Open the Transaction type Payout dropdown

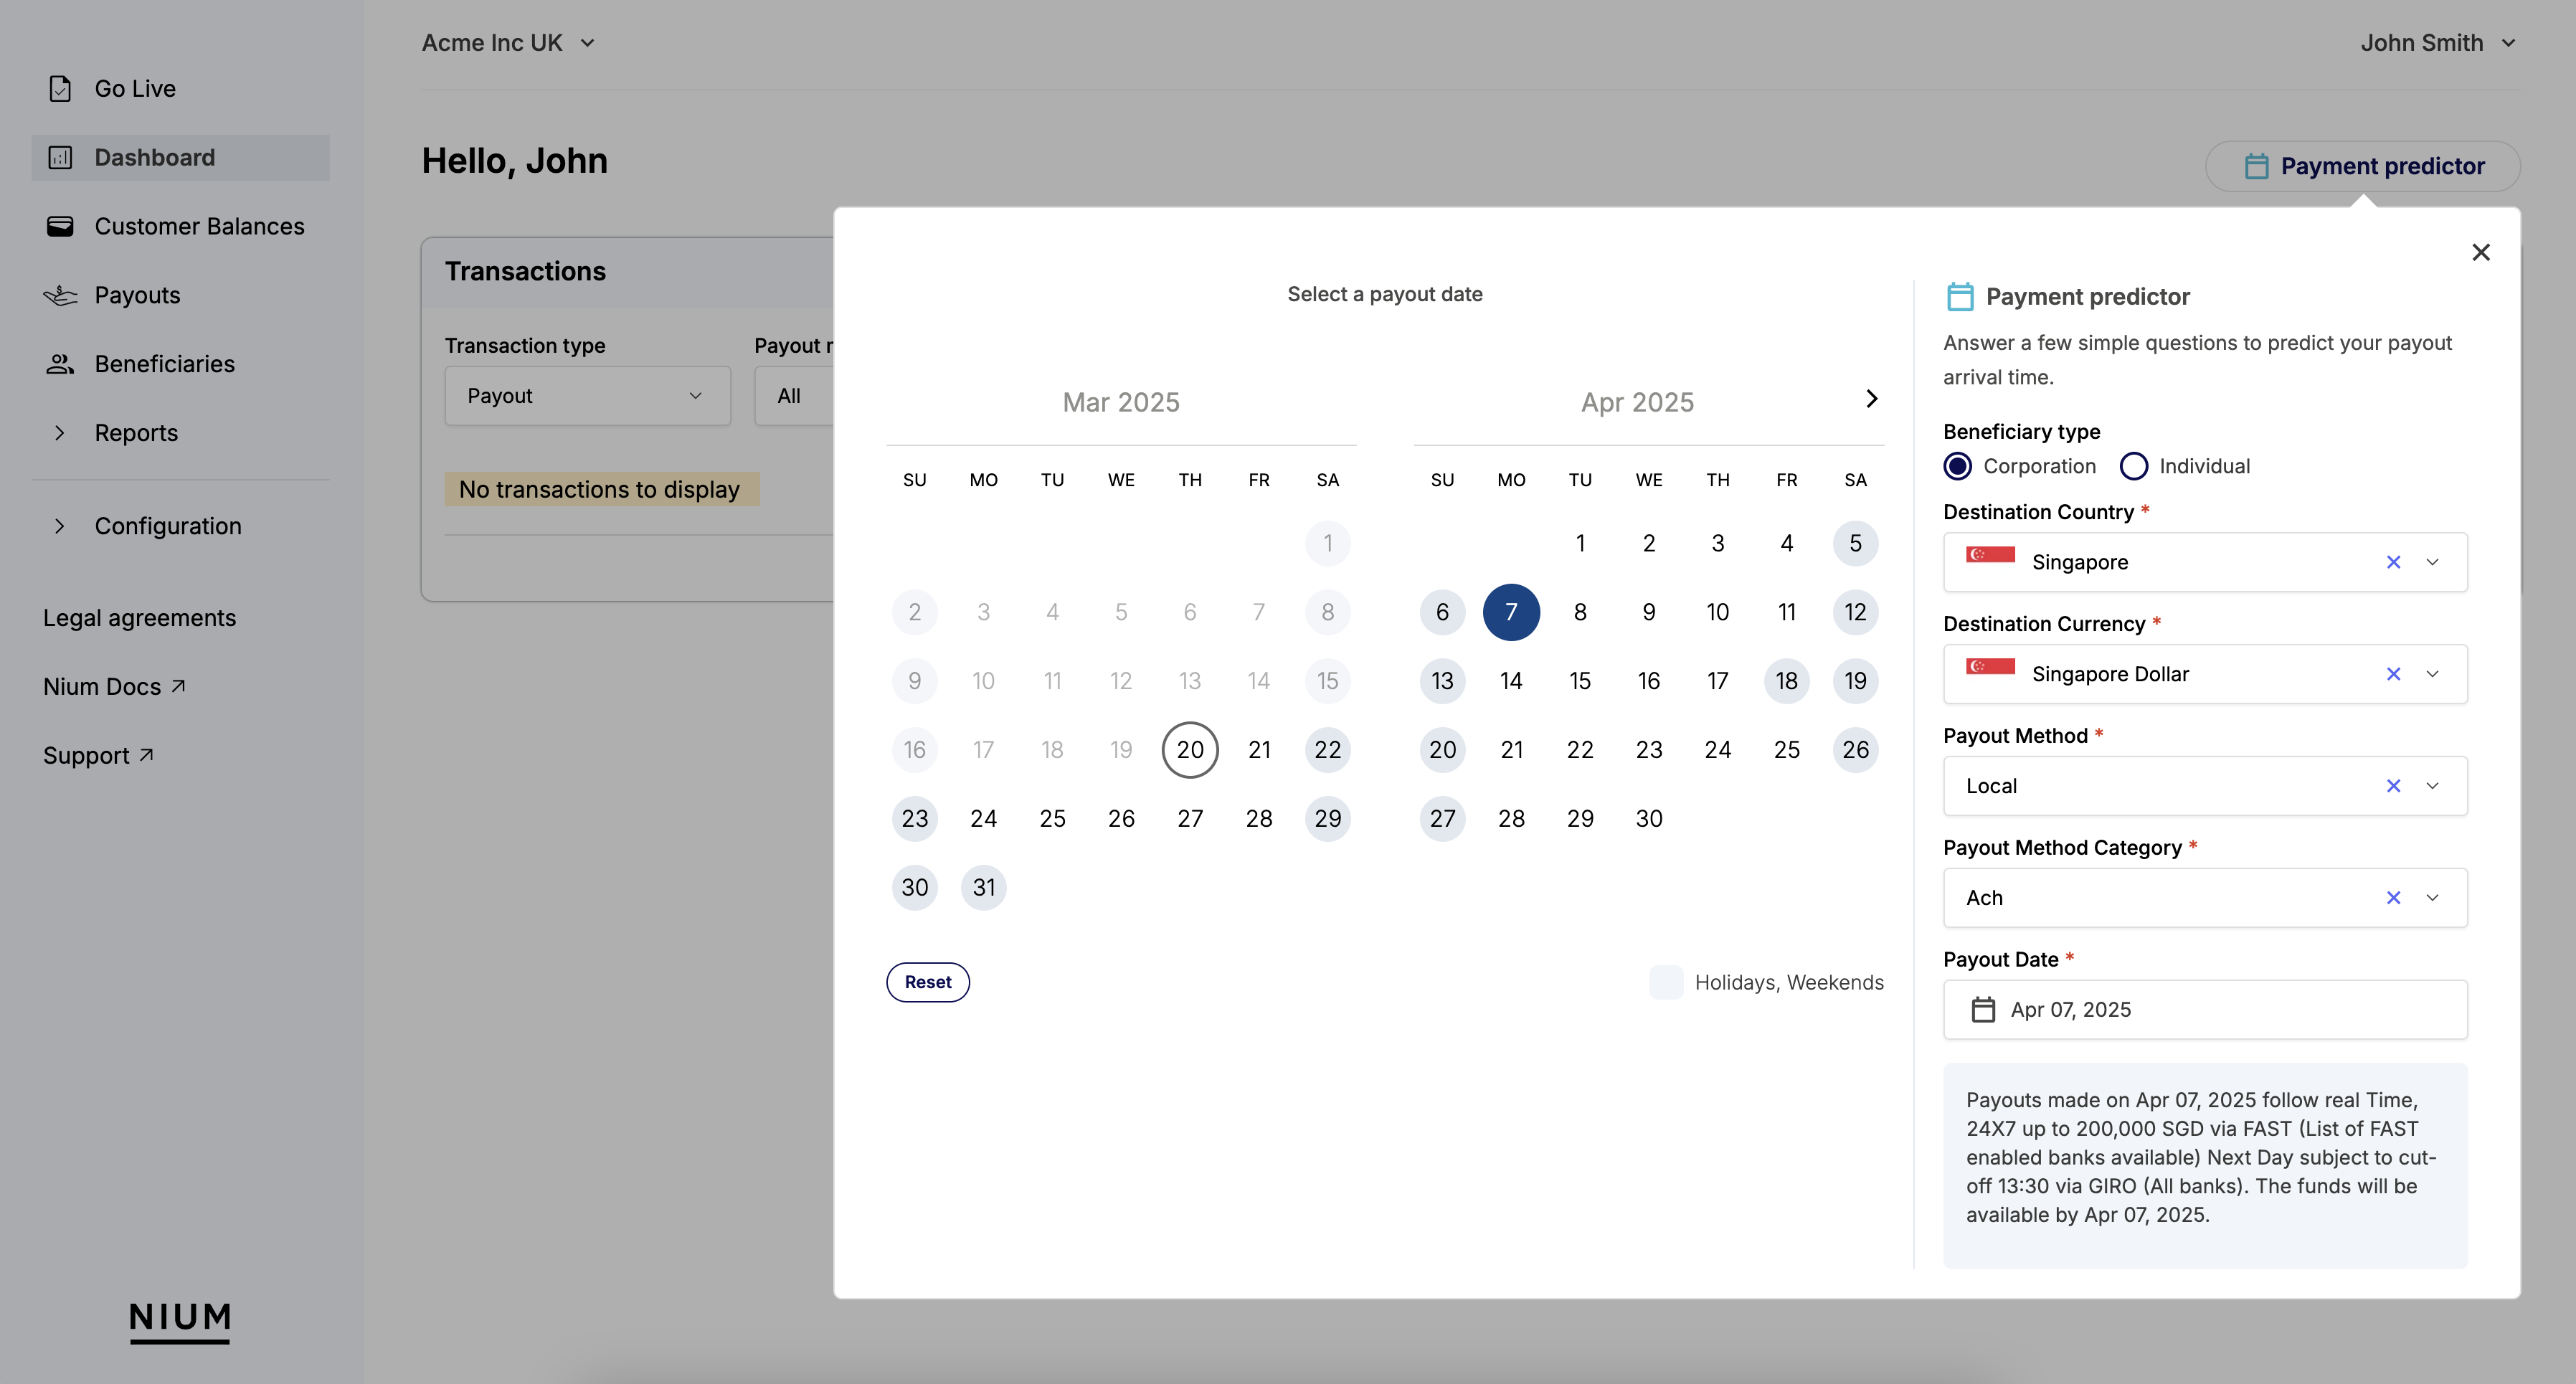pos(587,395)
